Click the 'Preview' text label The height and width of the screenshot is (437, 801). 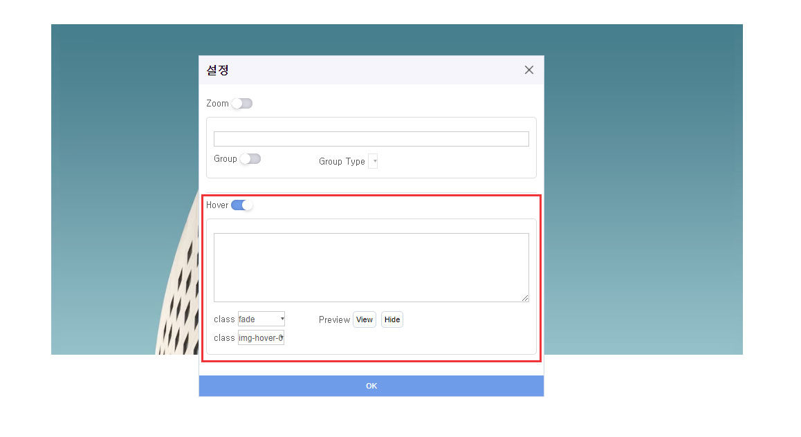[334, 320]
